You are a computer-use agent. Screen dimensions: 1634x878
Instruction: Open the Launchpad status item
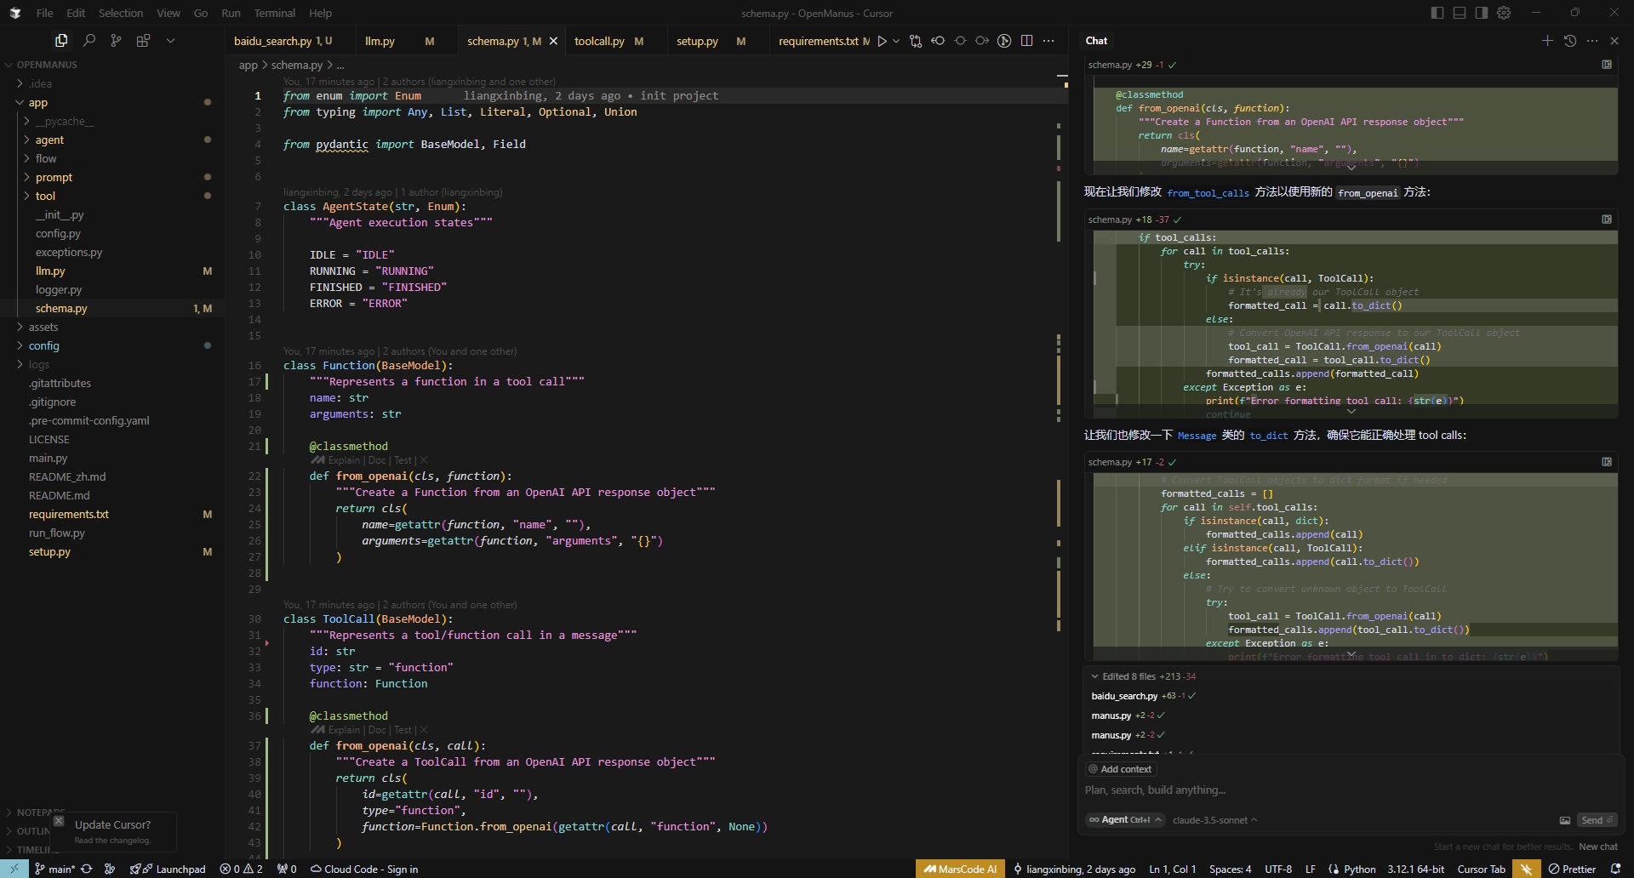point(168,869)
